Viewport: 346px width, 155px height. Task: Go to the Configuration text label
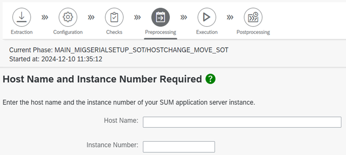tap(68, 32)
